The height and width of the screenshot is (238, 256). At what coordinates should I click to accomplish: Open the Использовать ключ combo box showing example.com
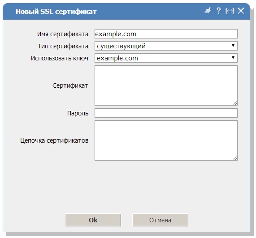(166, 58)
